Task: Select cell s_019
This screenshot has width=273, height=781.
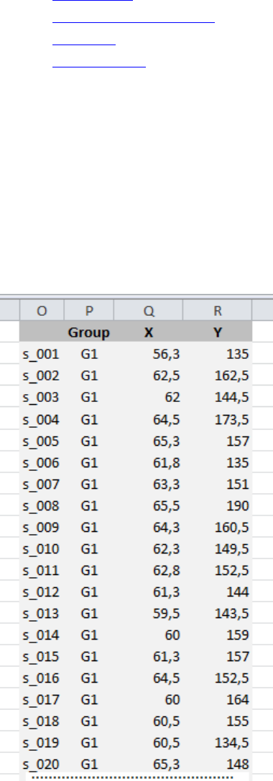Action: 42,743
